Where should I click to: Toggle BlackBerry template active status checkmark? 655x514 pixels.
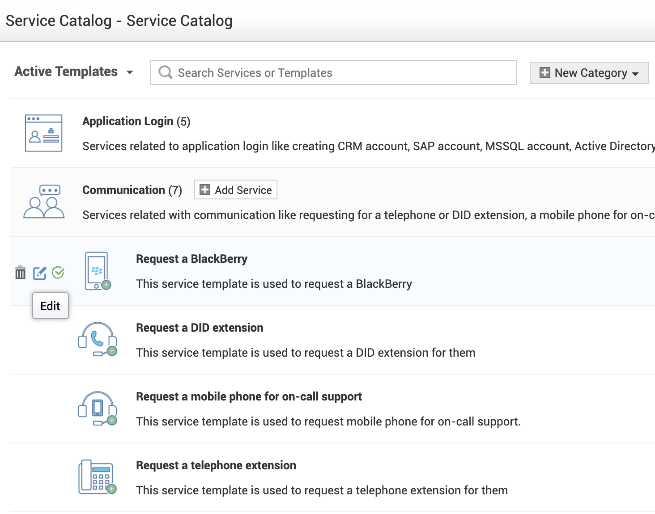click(x=58, y=272)
